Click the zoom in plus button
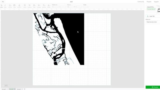This screenshot has width=160, height=90. [9, 85]
